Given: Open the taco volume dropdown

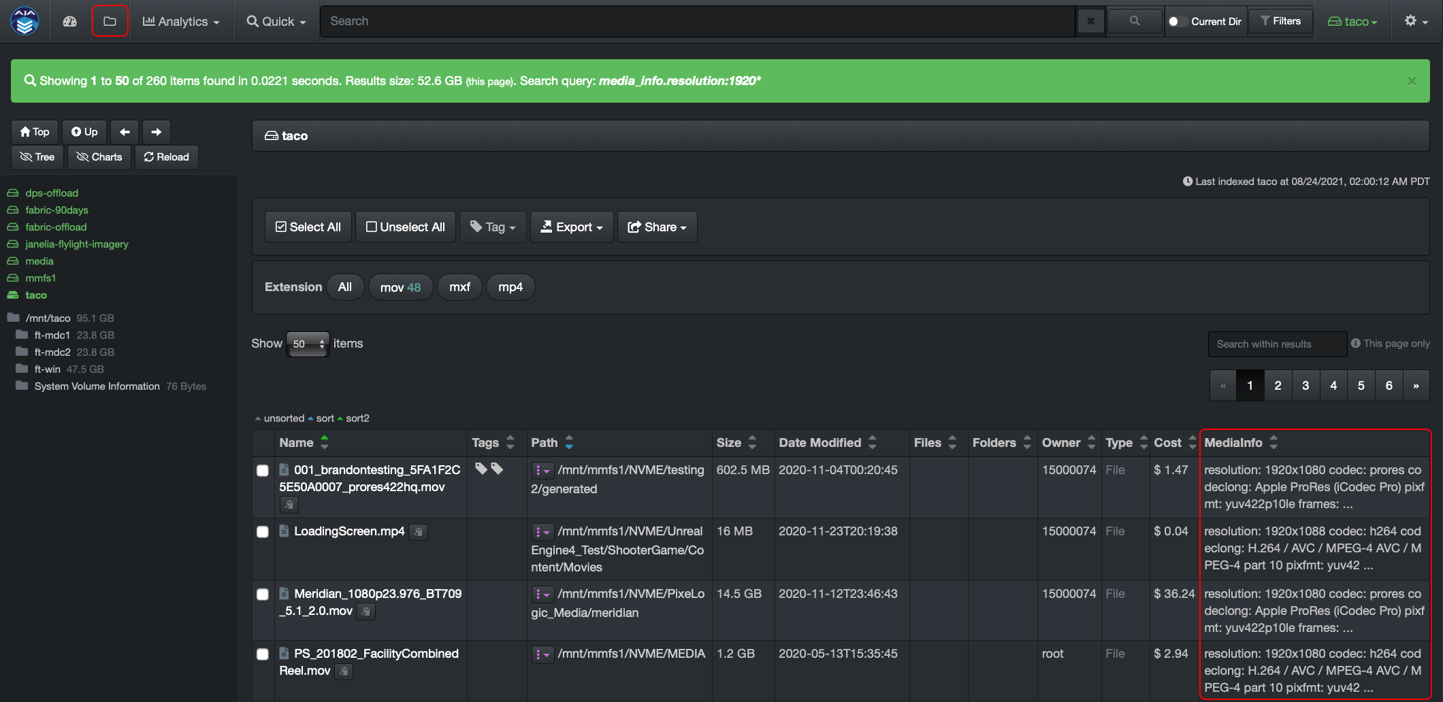Looking at the screenshot, I should click(1354, 21).
